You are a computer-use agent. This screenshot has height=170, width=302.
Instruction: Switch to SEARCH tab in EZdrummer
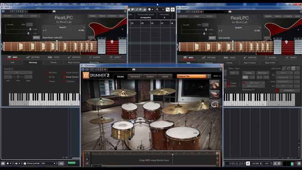pyautogui.click(x=150, y=76)
